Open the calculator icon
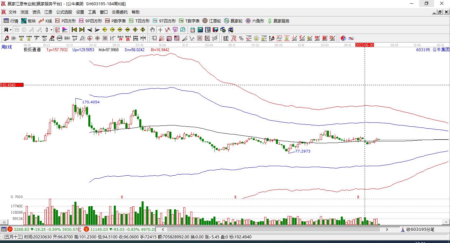Viewport: 450px width, 243px height. coord(200,30)
